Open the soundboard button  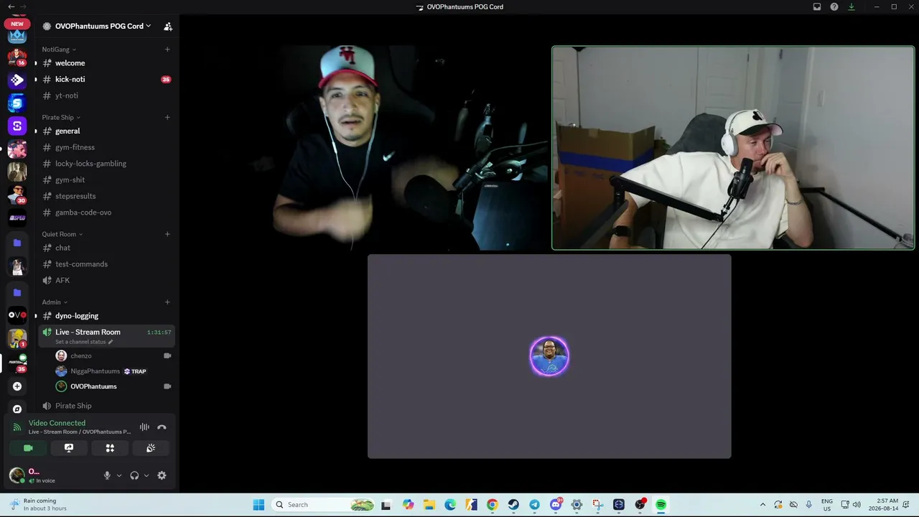pyautogui.click(x=151, y=448)
